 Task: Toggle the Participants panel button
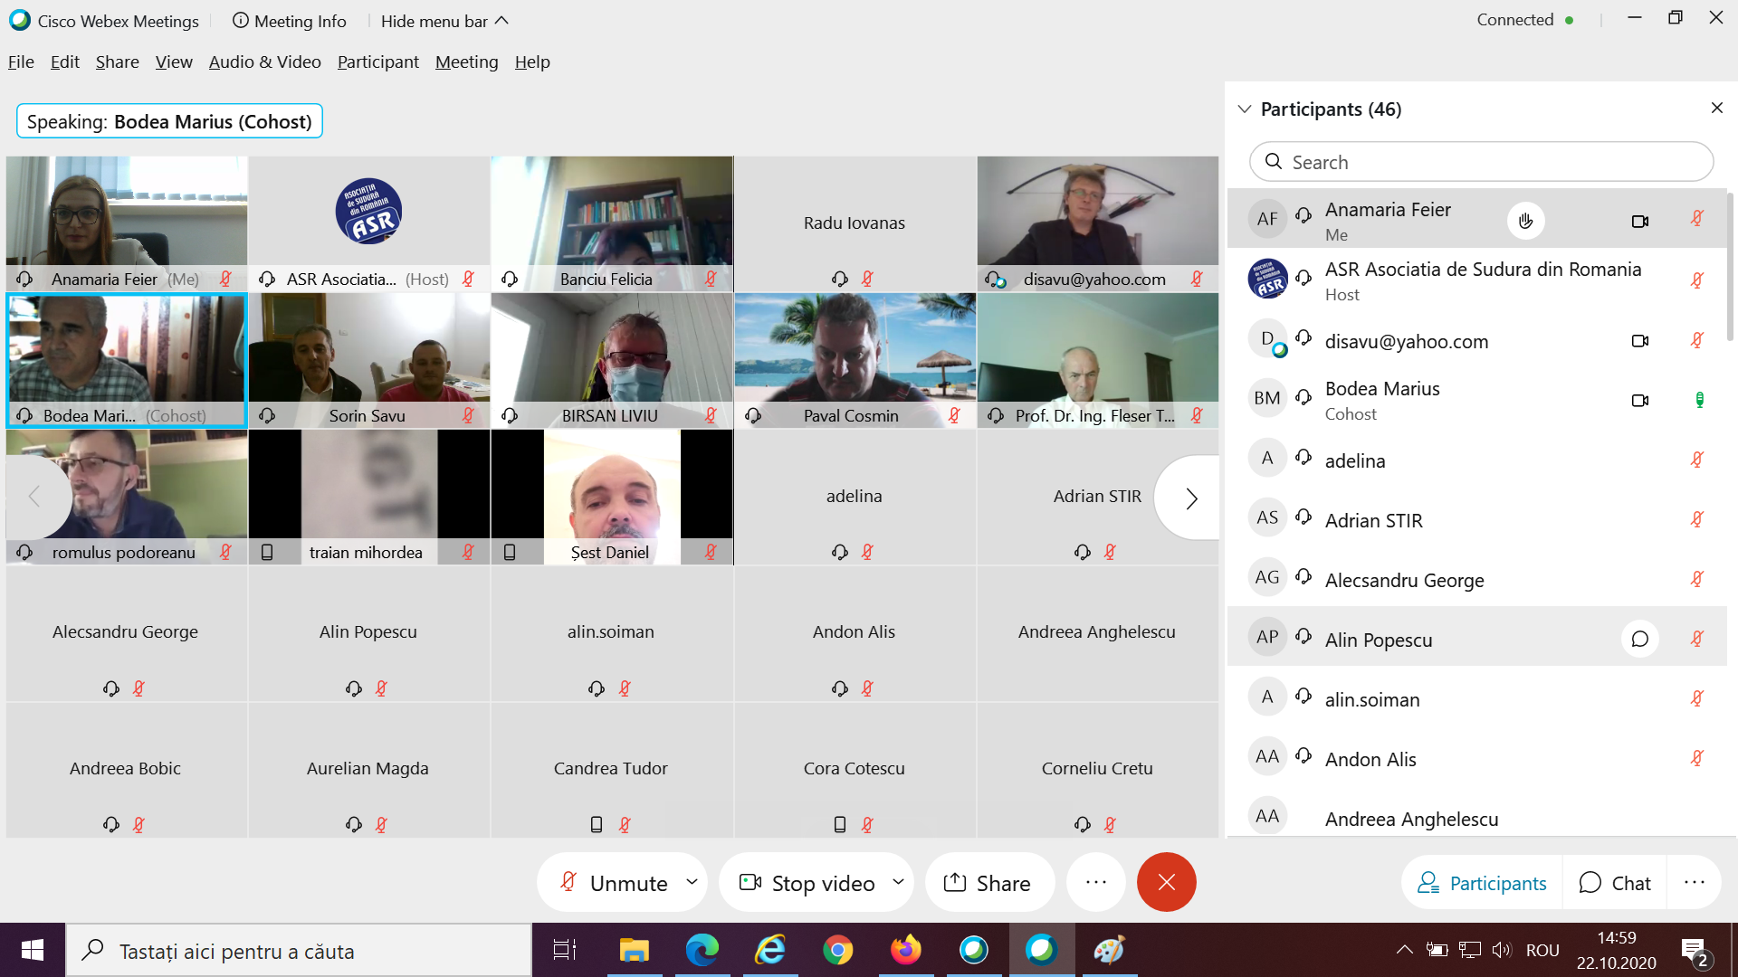click(1482, 883)
